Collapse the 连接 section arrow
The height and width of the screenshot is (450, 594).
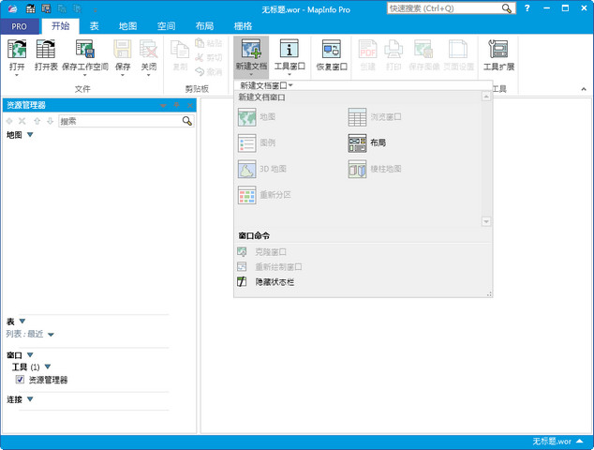[30, 399]
